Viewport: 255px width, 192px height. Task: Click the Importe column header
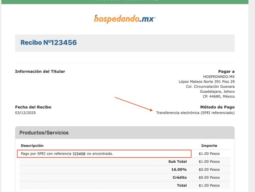(x=209, y=146)
